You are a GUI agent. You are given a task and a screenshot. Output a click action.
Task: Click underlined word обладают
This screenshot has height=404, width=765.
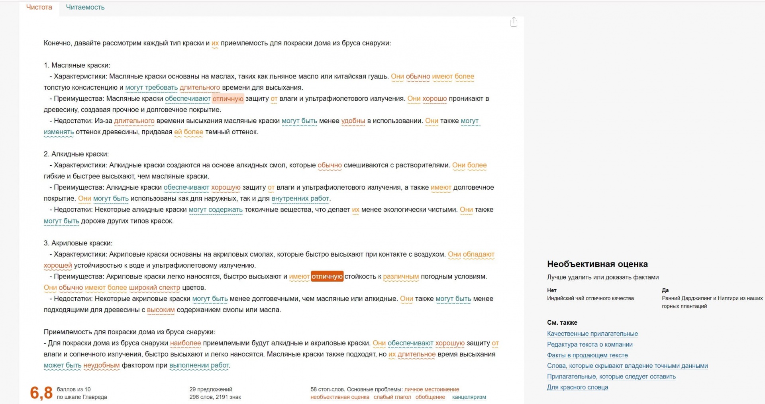coord(479,254)
